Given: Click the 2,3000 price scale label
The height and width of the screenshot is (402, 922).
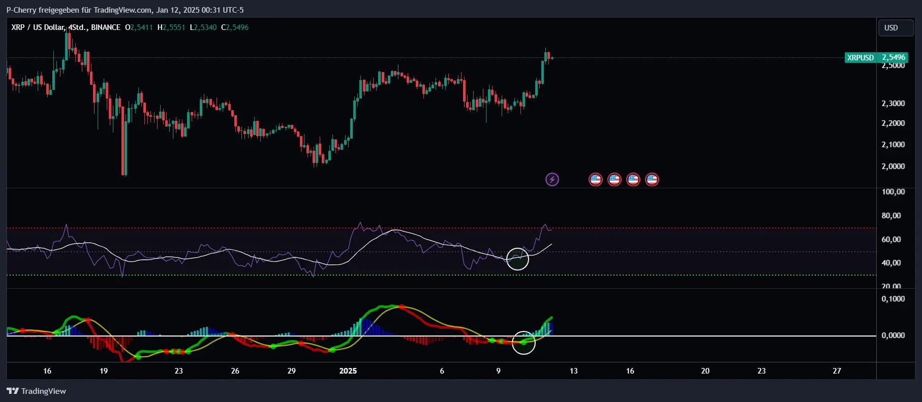Looking at the screenshot, I should [893, 104].
